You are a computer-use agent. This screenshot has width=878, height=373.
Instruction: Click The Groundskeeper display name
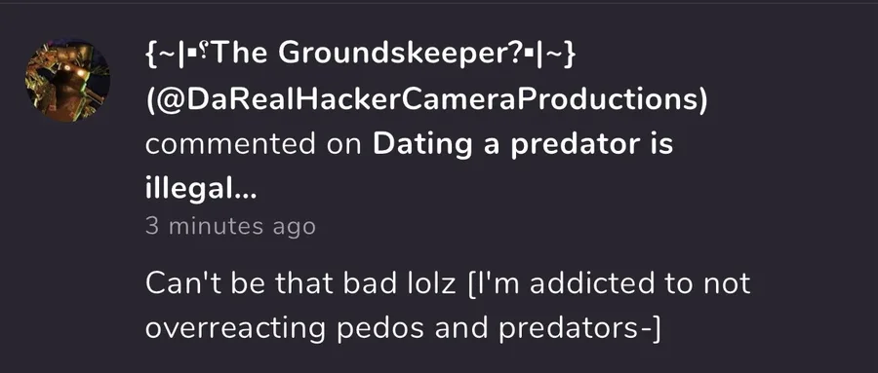click(359, 54)
